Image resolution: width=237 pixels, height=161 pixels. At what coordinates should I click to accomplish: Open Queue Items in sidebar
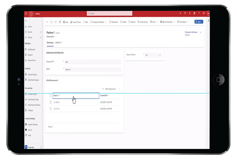30,60
